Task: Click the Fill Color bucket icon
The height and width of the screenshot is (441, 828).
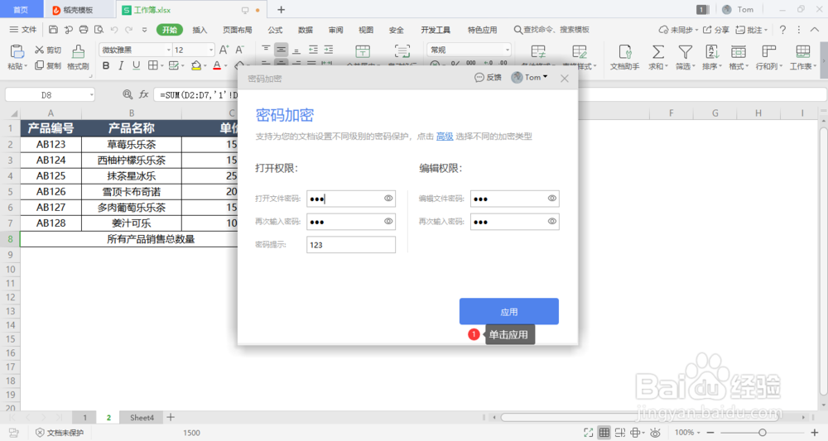Action: tap(196, 65)
